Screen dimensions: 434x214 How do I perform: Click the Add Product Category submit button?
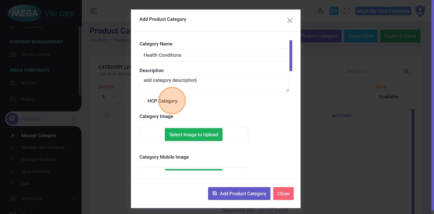click(239, 193)
